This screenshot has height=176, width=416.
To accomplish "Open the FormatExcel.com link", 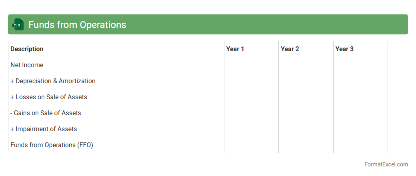I will tap(386, 164).
